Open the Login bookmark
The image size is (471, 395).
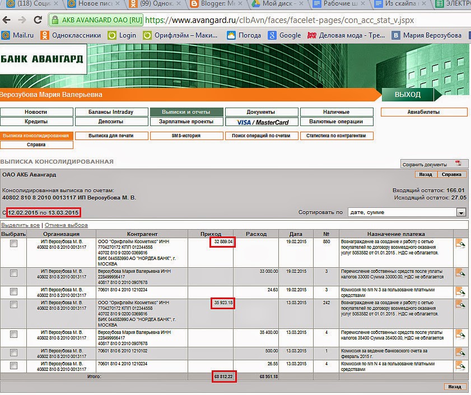122,35
